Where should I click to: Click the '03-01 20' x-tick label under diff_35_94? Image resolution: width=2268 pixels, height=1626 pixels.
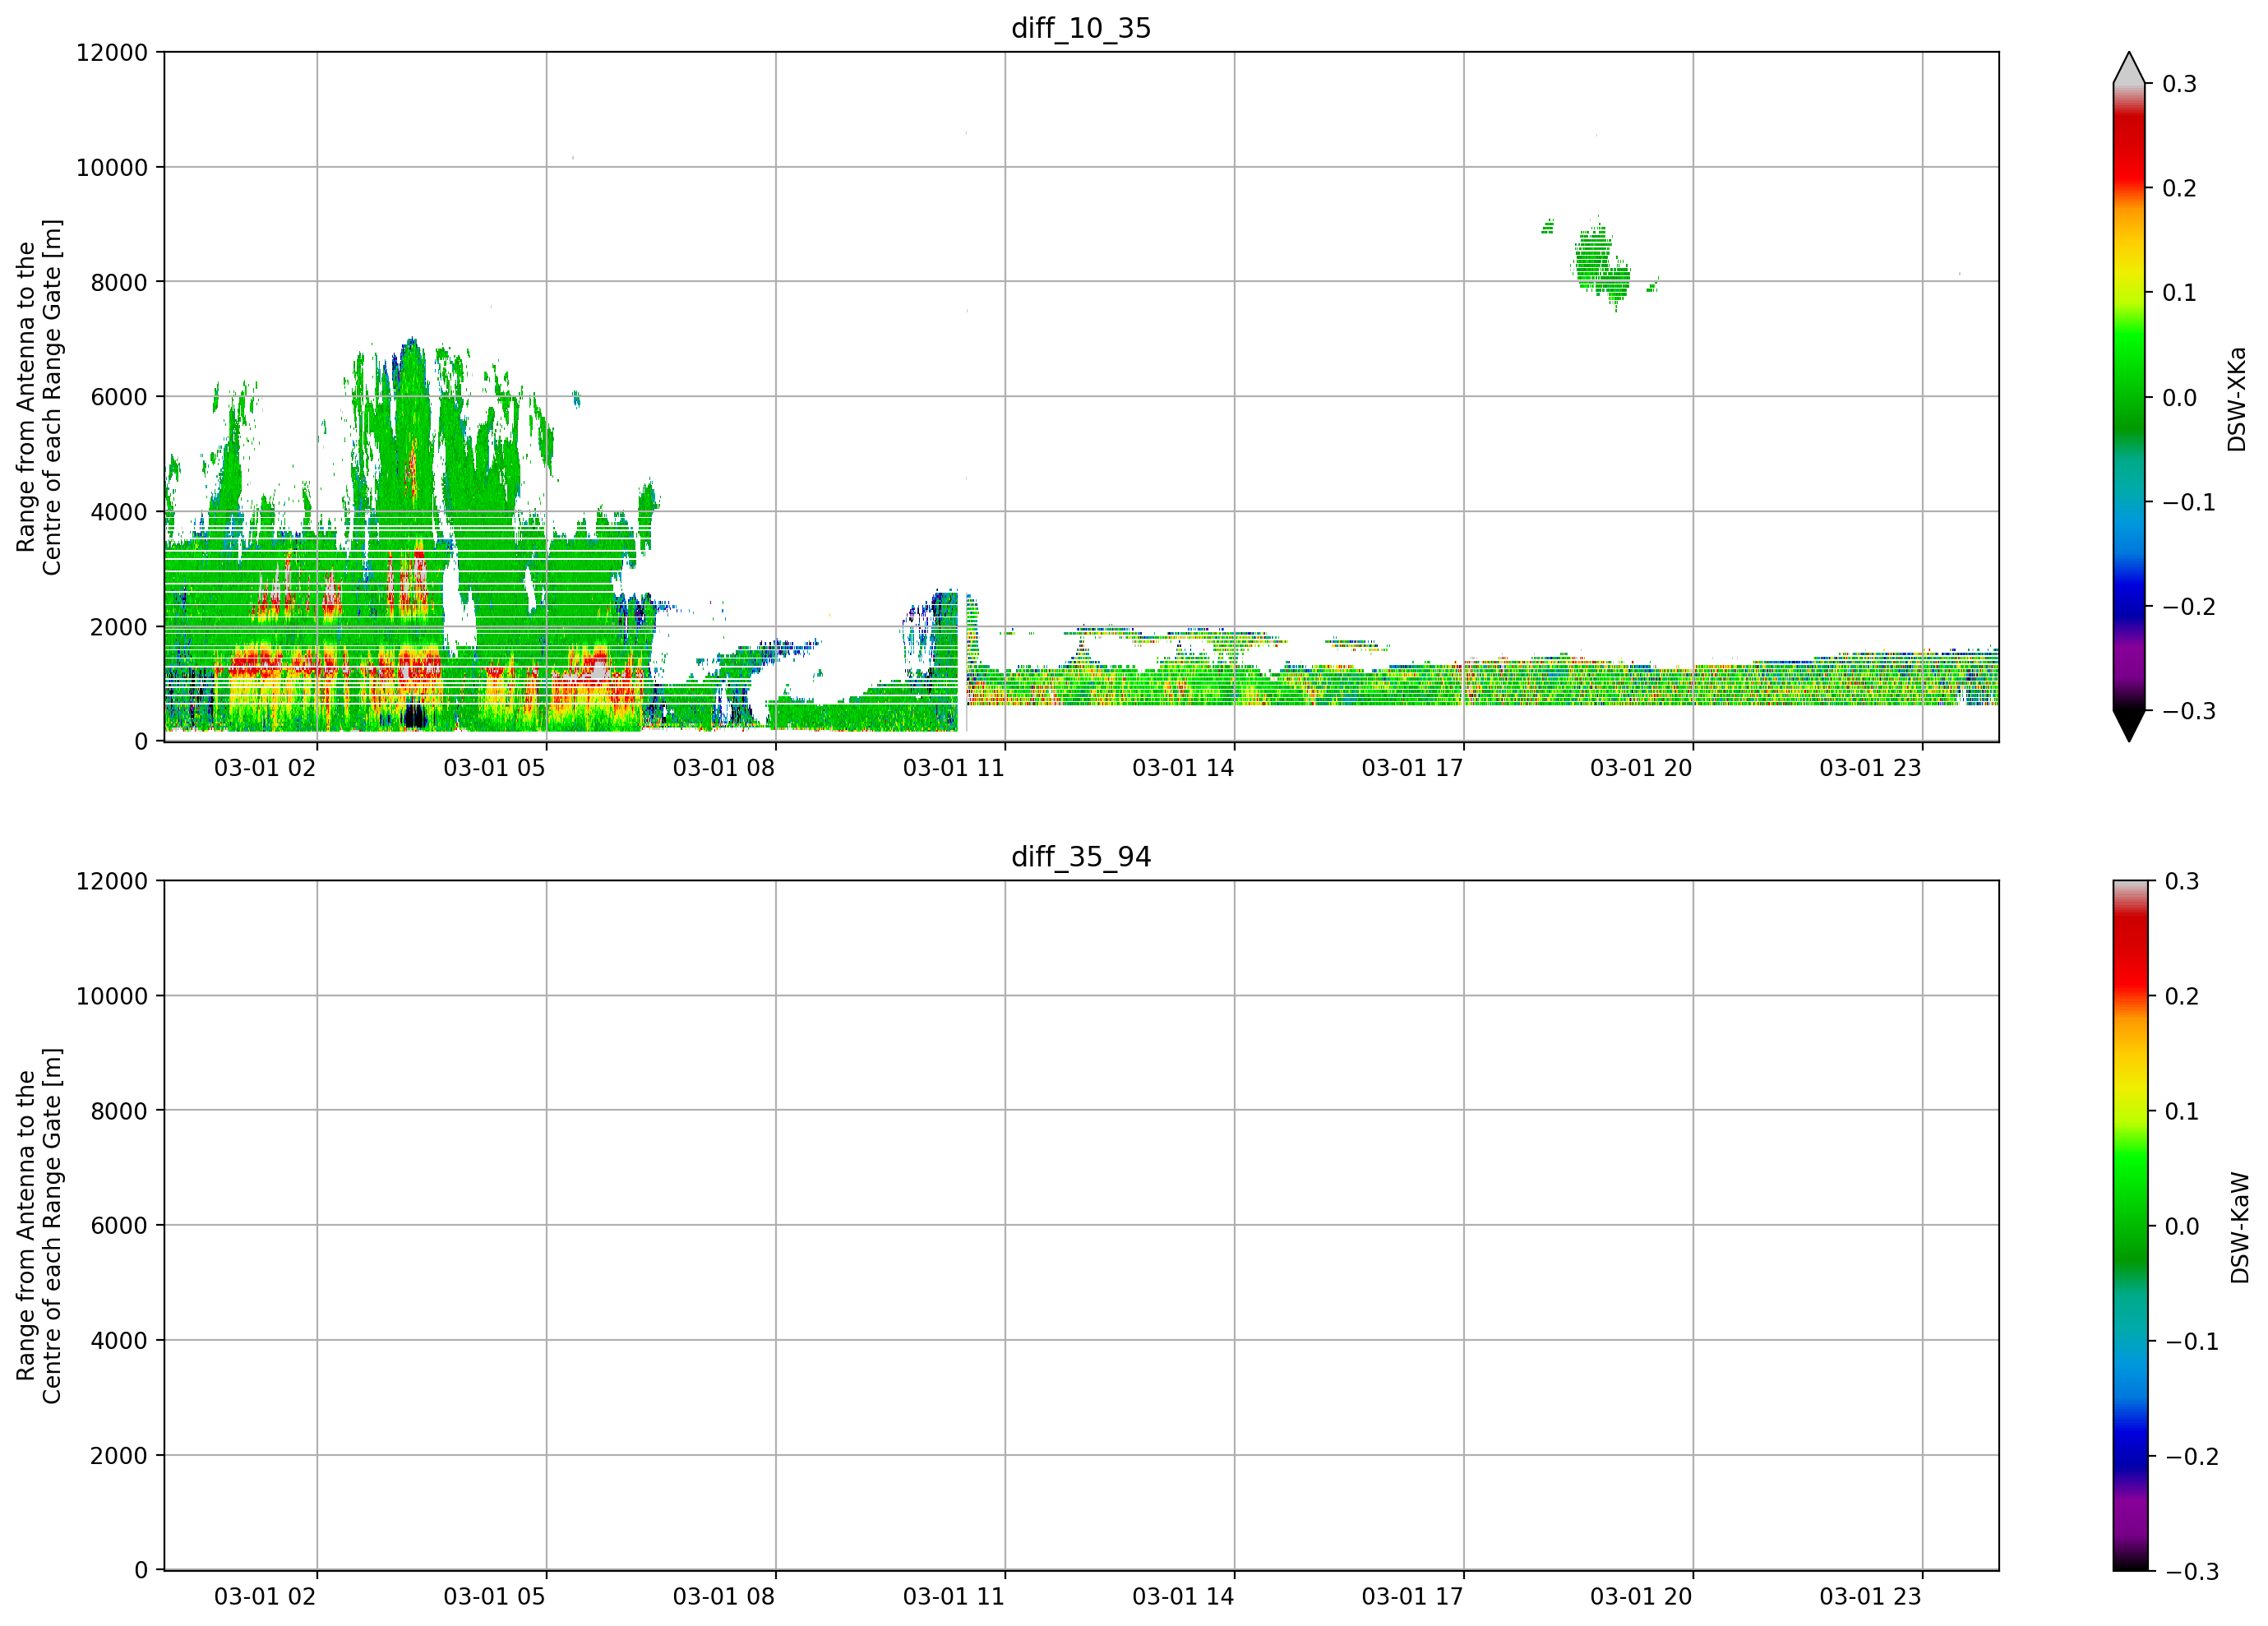pos(1641,1597)
